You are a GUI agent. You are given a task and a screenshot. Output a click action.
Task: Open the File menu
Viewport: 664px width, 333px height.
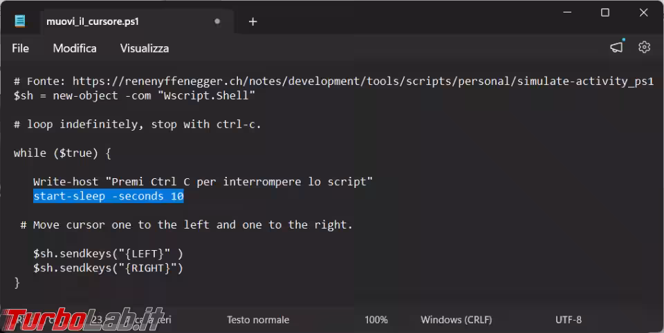[x=21, y=48]
